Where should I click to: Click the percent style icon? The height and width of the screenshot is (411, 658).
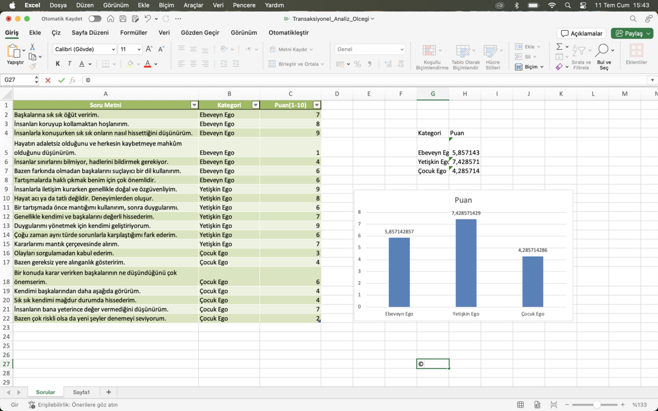[358, 64]
